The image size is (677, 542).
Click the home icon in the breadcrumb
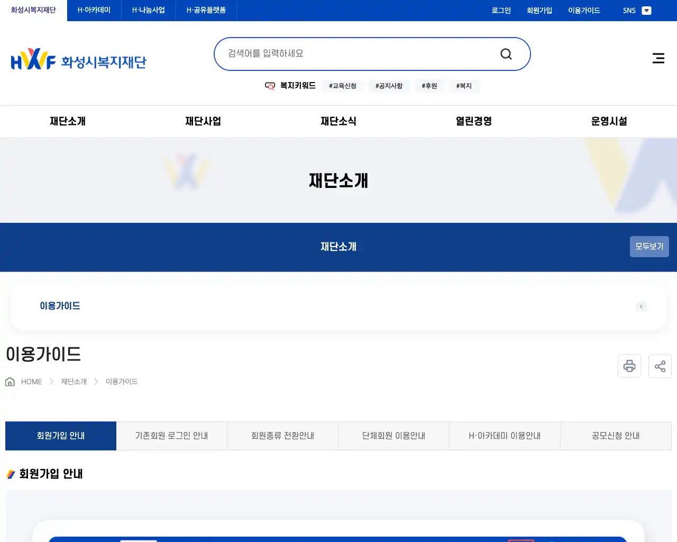(x=10, y=381)
